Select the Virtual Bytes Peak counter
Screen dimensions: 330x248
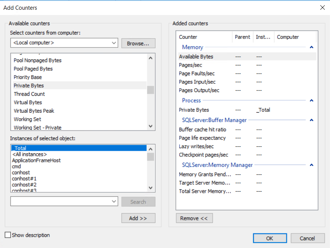[34, 111]
